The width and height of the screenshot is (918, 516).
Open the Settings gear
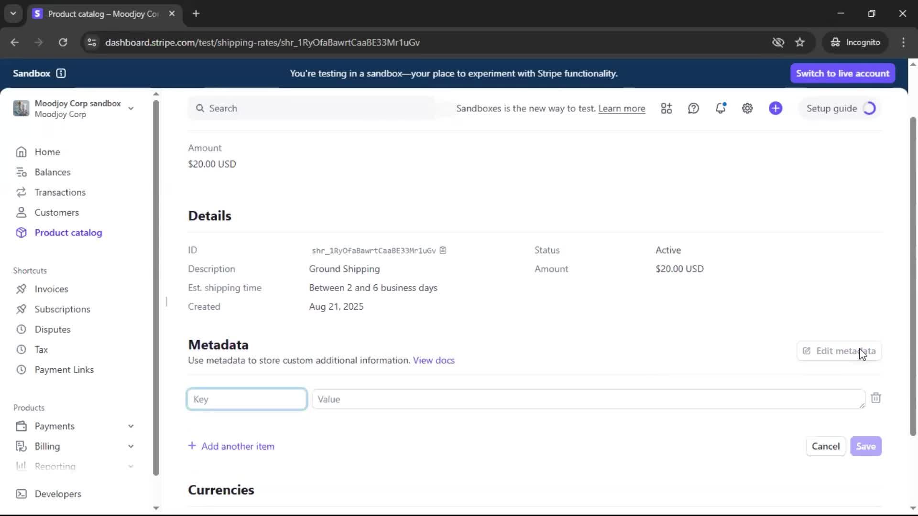click(x=747, y=108)
